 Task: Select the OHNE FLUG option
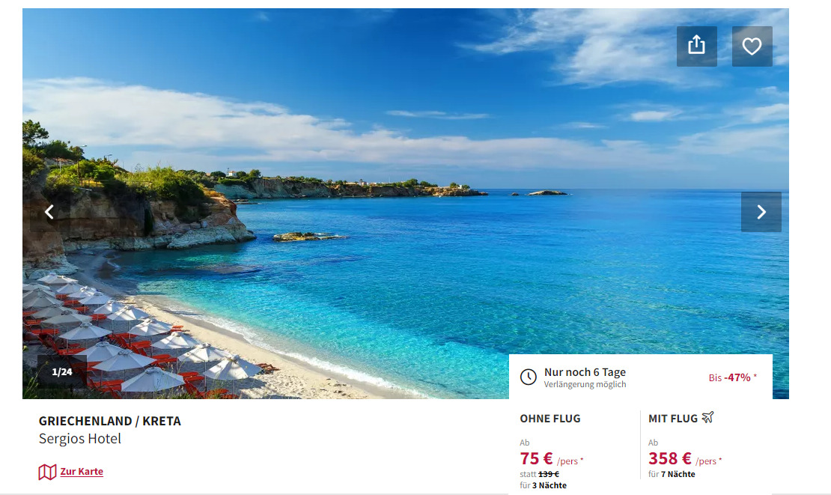click(x=550, y=419)
